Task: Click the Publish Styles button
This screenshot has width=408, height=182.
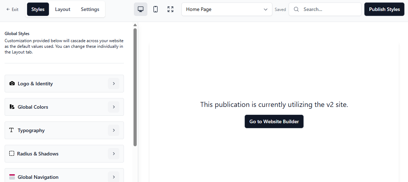Action: pos(384,9)
